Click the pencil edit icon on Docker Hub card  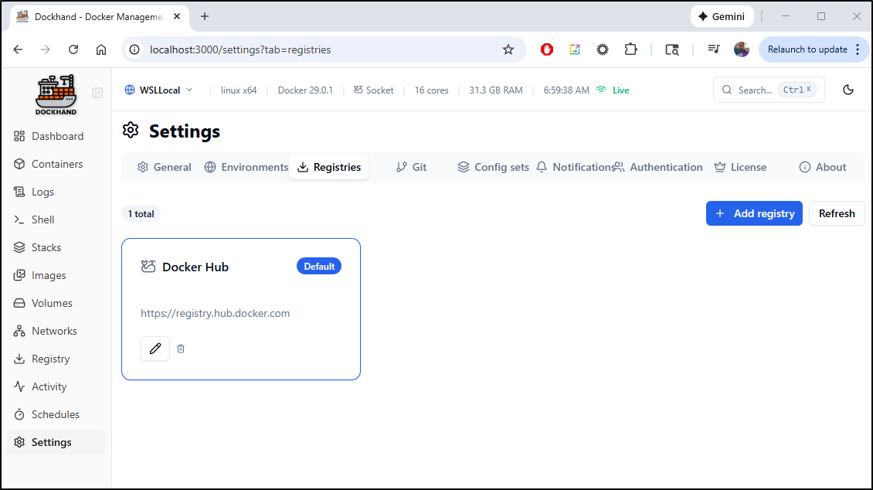(155, 349)
